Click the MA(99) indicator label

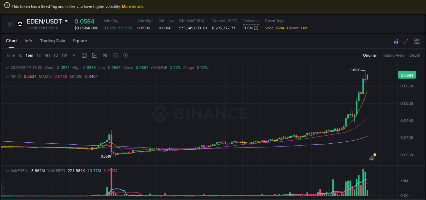pyautogui.click(x=76, y=76)
